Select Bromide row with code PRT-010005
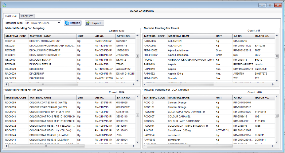Viewport: 285px width, 153px height. click(x=209, y=78)
